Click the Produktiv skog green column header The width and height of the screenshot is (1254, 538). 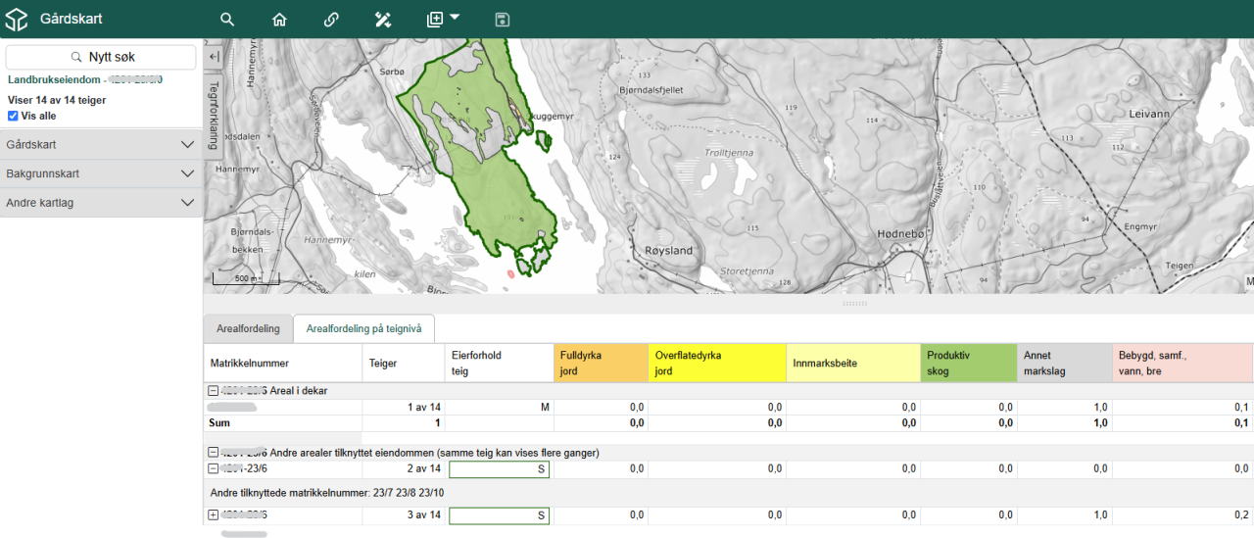[x=970, y=364]
